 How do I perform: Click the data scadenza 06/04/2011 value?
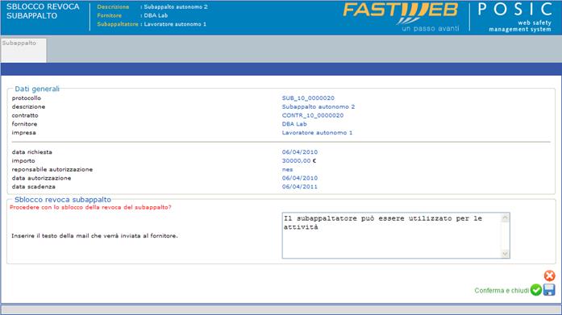(x=300, y=186)
